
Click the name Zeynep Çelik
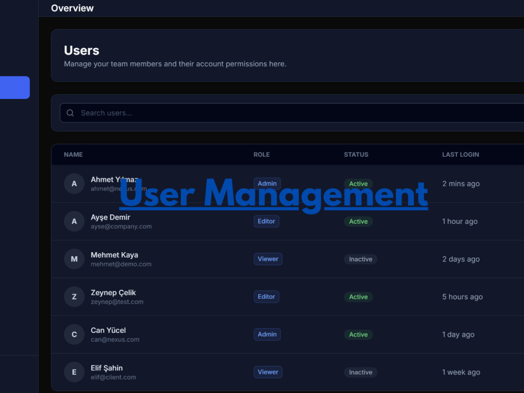coord(113,293)
